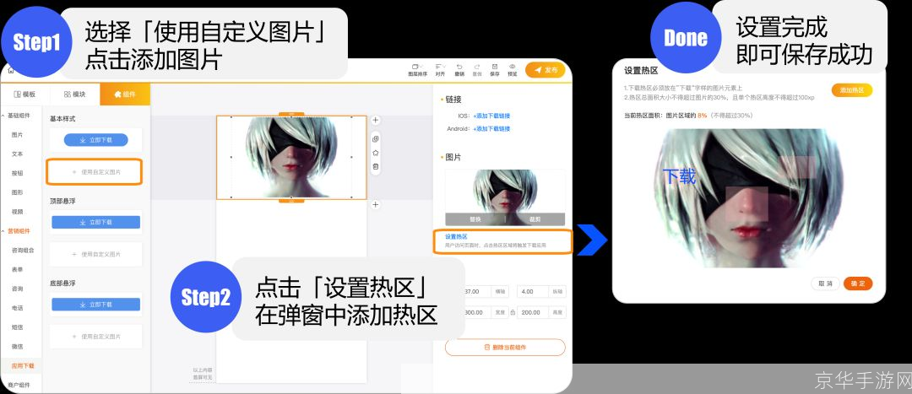912x394 pixels.
Task: Choose the 立即下载 button under 底部悬浮
Action: tap(96, 304)
